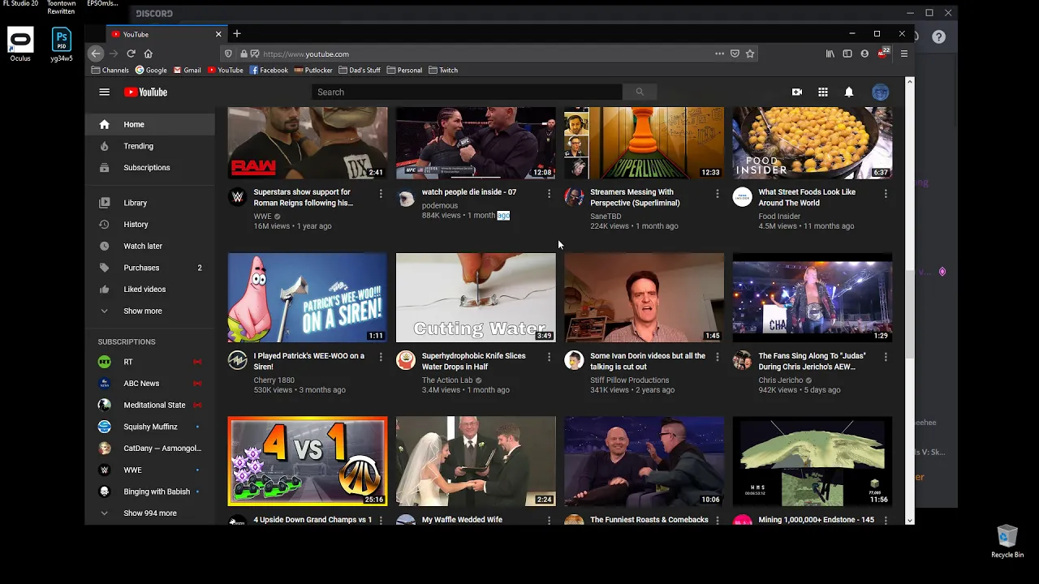The height and width of the screenshot is (584, 1039).
Task: Open the create video camera icon
Action: [x=797, y=92]
